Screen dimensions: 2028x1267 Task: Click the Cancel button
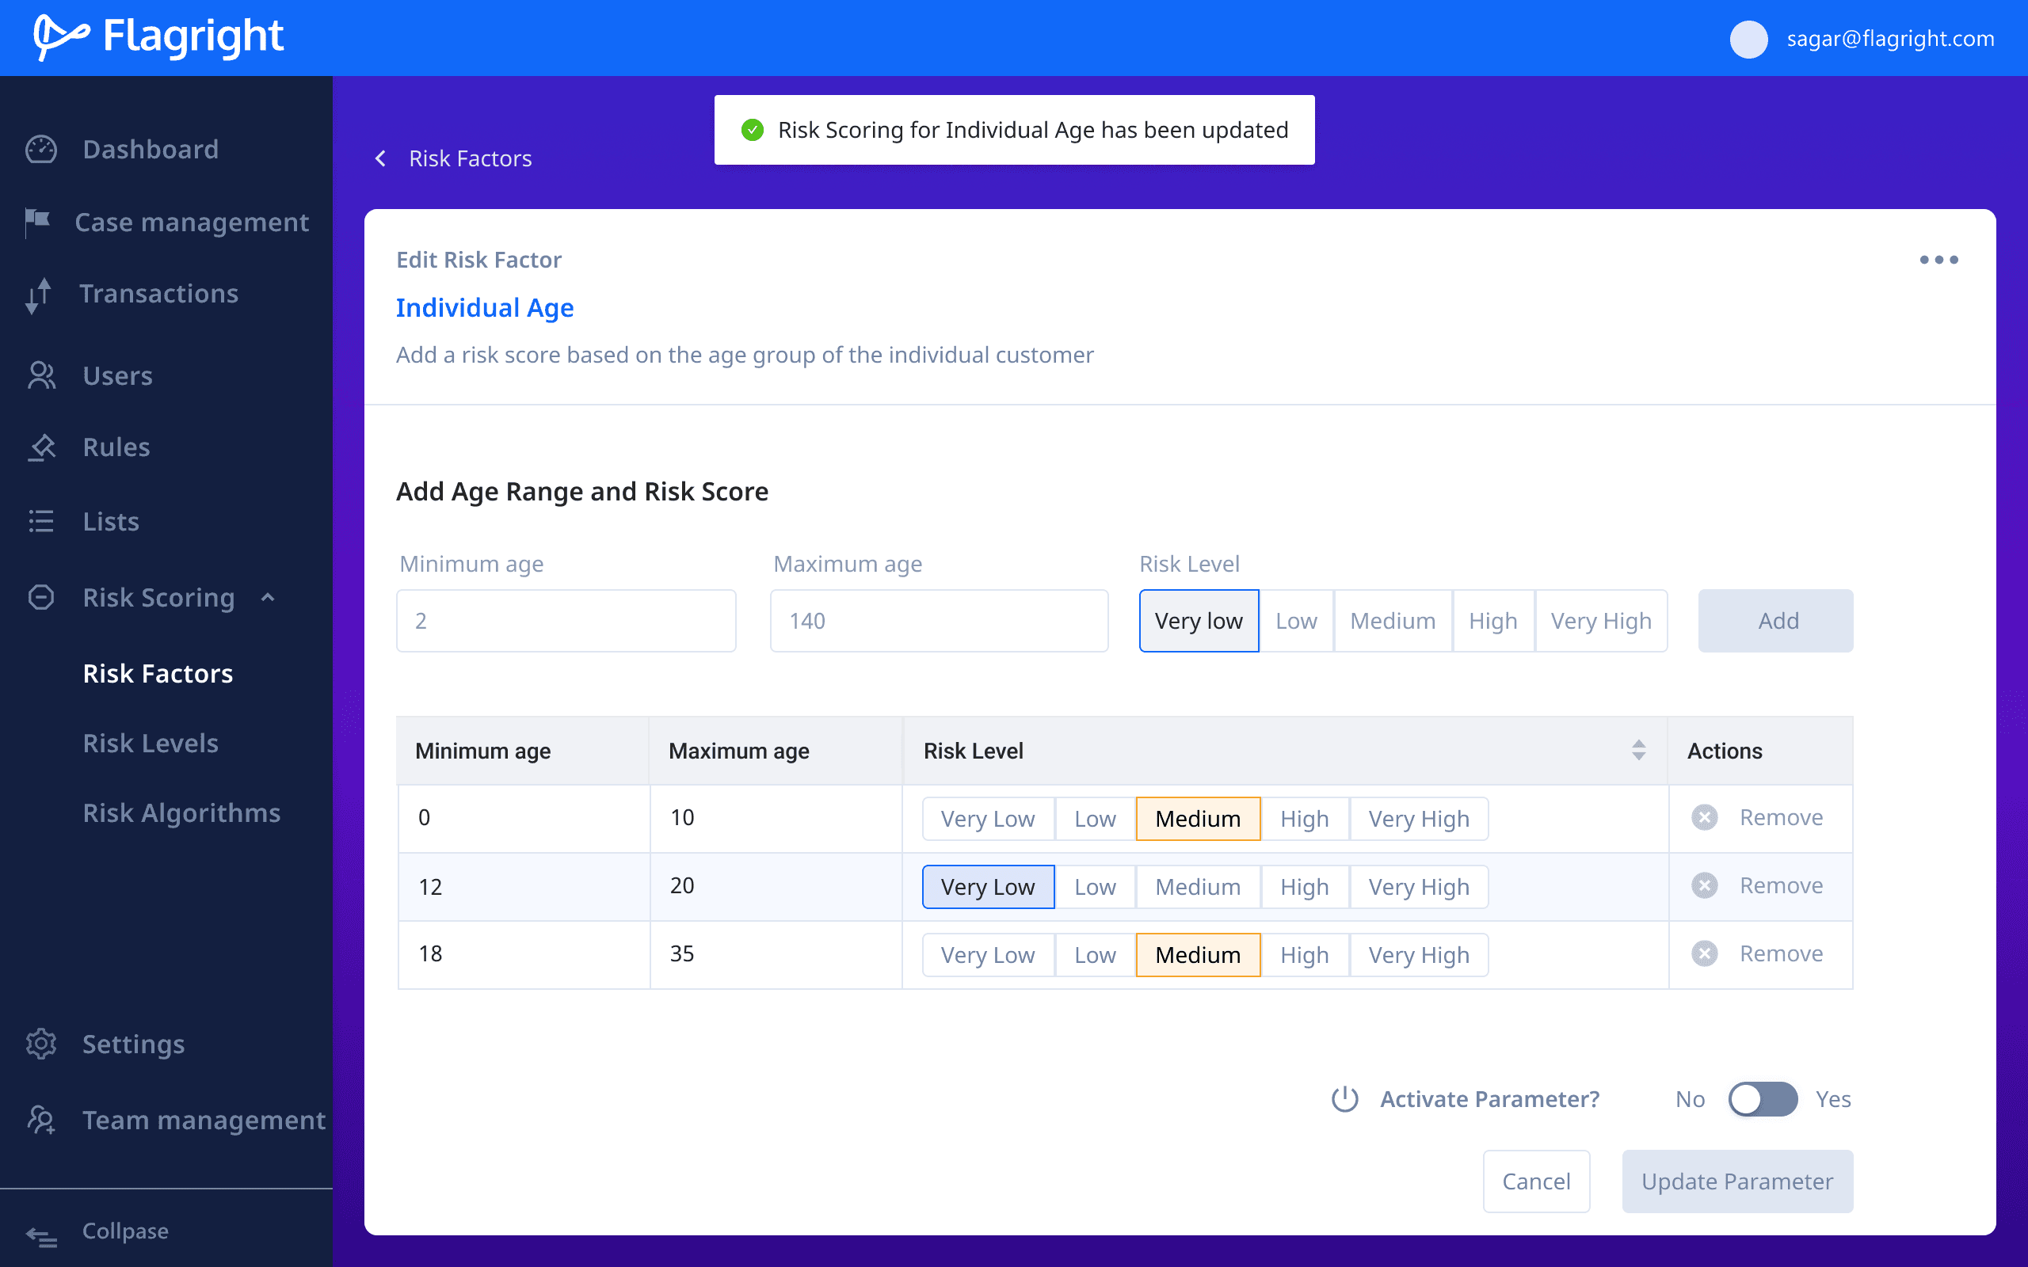click(1536, 1181)
